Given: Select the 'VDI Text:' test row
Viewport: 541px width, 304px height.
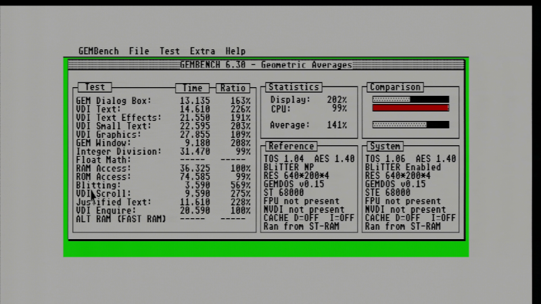Looking at the screenshot, I should click(x=163, y=109).
